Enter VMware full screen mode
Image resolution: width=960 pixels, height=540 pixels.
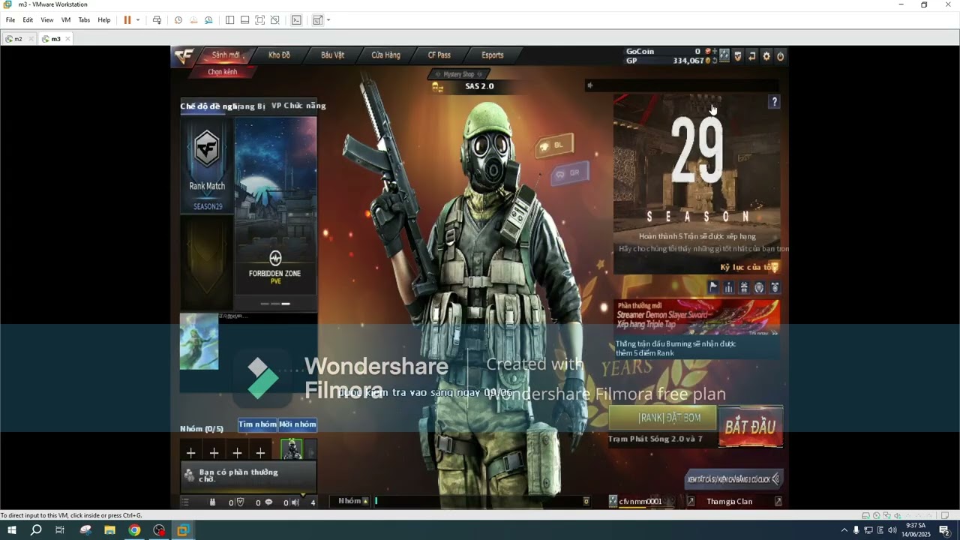(259, 20)
